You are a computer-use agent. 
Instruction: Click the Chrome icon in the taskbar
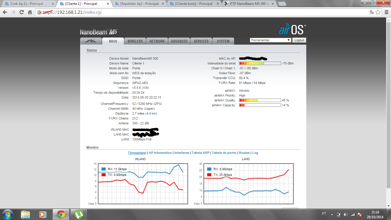[61, 214]
